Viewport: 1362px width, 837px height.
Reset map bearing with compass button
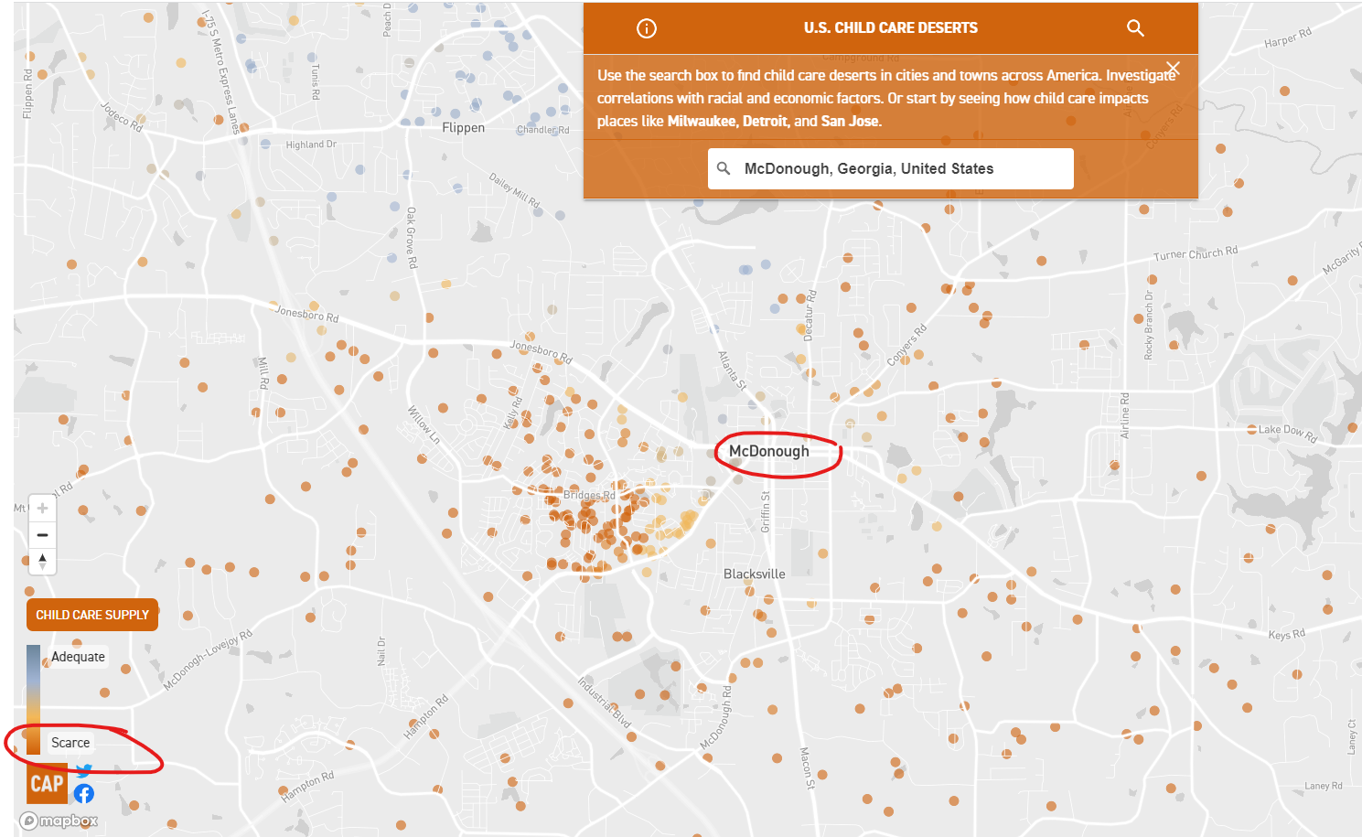(42, 562)
